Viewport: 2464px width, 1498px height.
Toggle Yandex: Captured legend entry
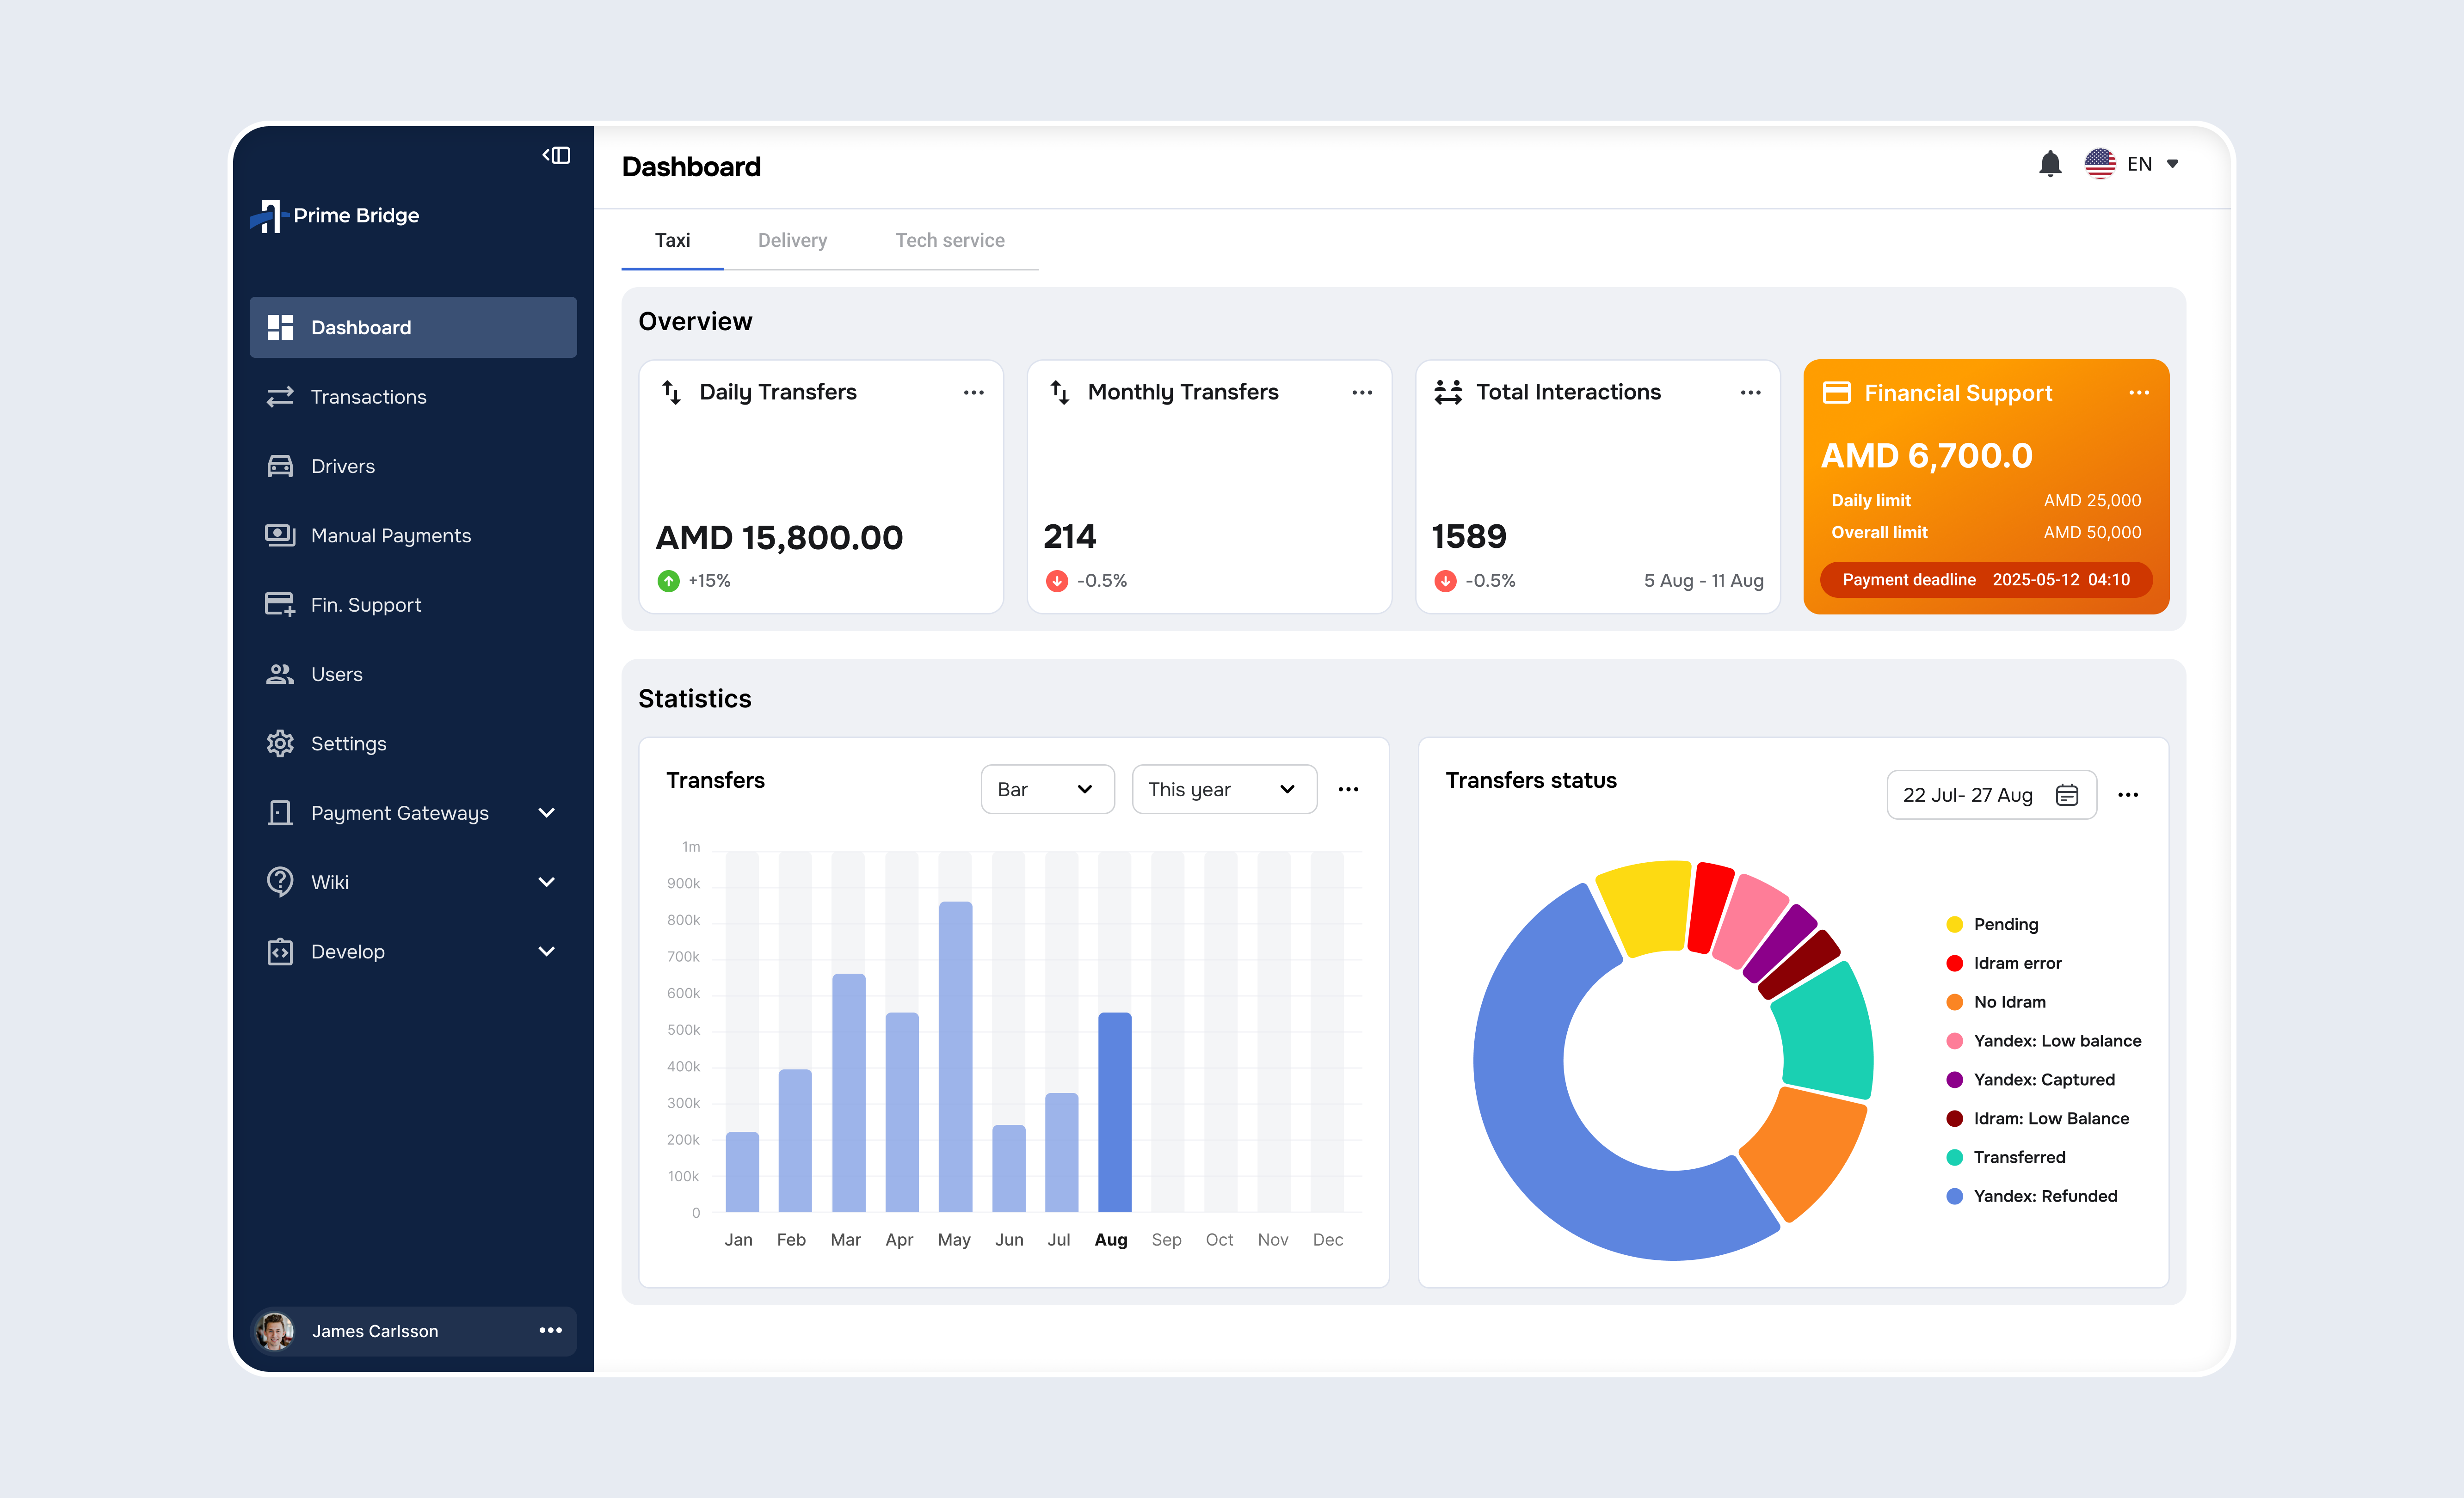pos(2031,1080)
